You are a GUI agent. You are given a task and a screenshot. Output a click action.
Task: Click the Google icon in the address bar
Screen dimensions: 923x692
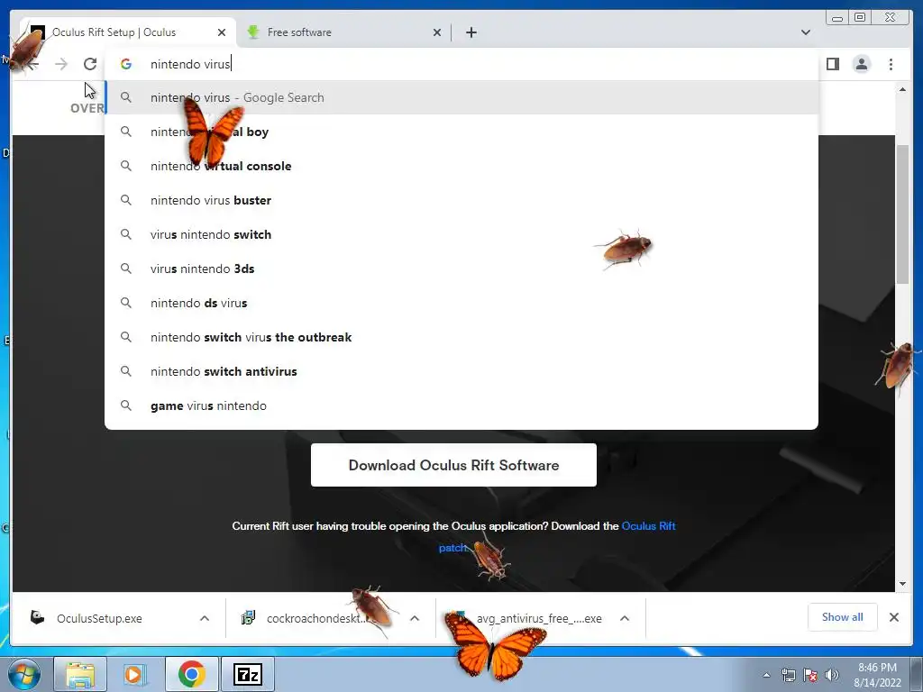coord(126,64)
